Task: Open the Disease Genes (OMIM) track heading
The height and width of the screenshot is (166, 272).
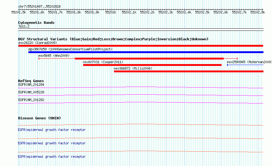Action: tap(39, 118)
